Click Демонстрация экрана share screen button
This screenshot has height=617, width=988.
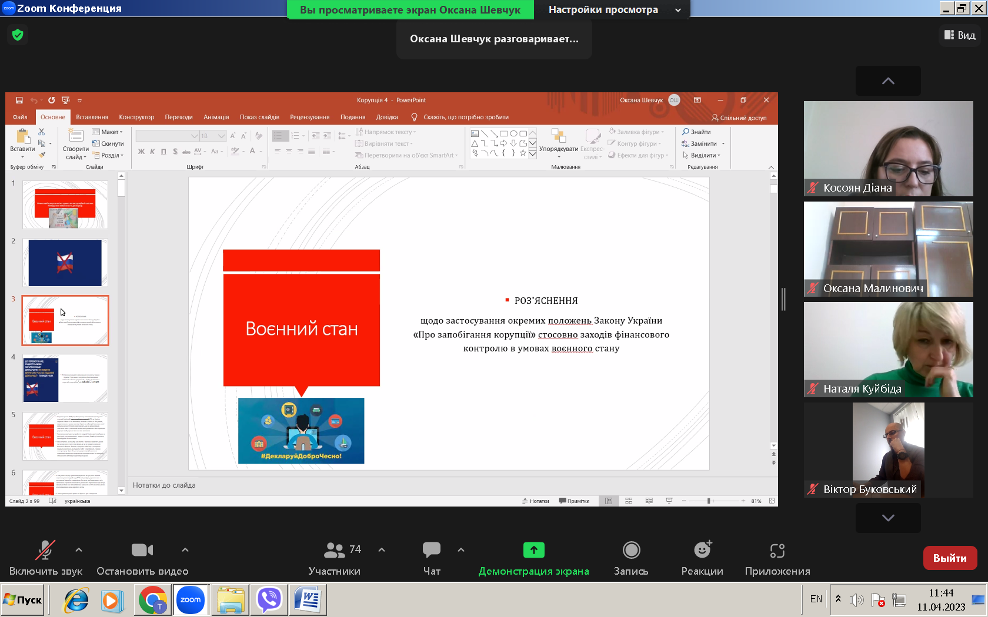533,559
